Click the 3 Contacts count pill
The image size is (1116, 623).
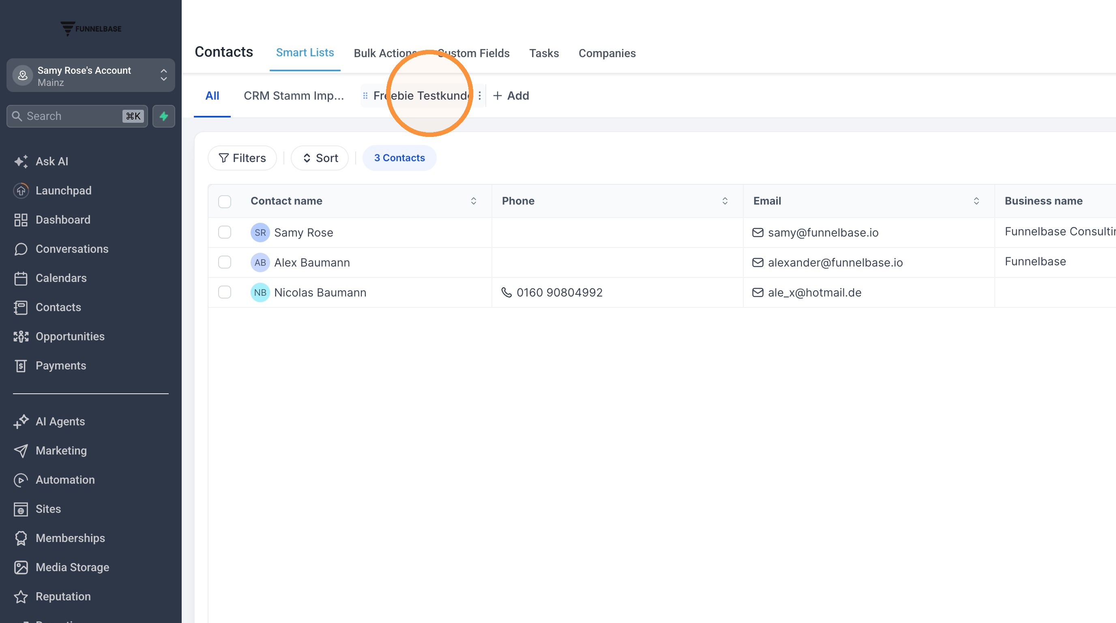tap(399, 158)
